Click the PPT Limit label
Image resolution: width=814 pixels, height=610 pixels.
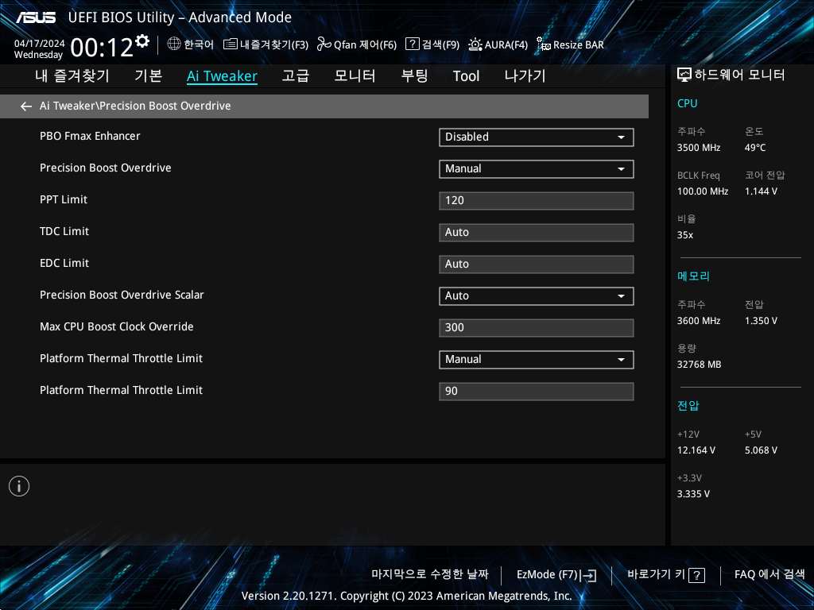coord(64,199)
